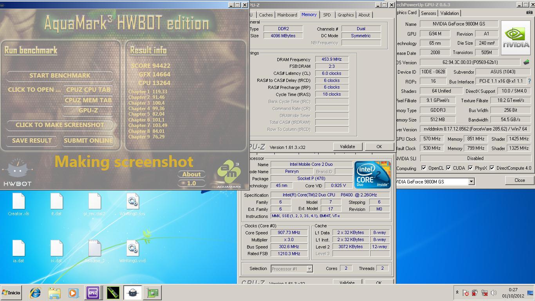Click the HWBOT logo in AquaMark
The image size is (535, 301).
pos(17,172)
